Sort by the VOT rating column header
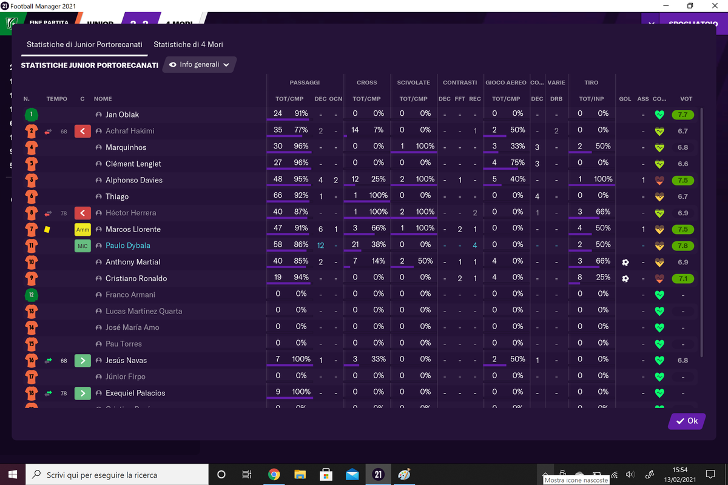 click(686, 99)
